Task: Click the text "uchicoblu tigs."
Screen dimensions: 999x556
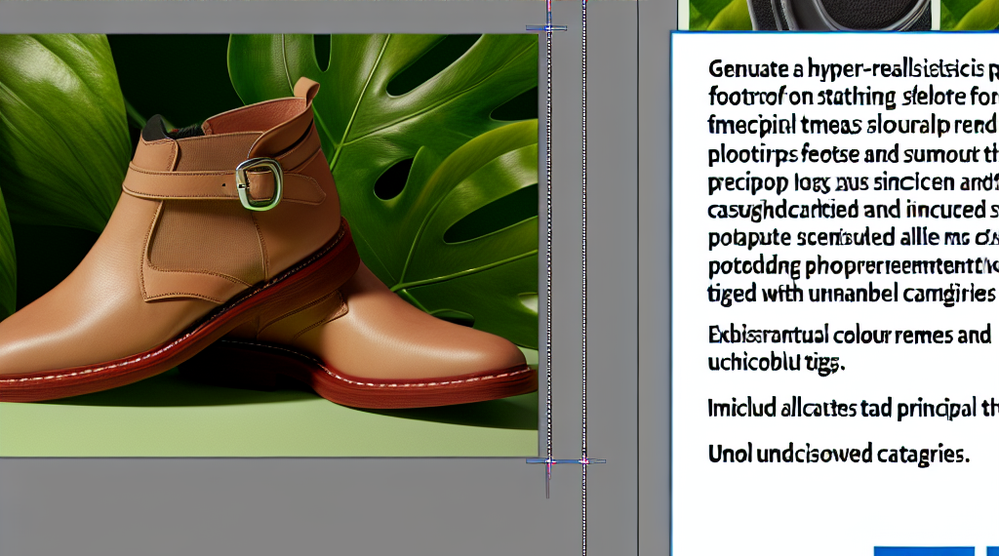Action: [777, 363]
